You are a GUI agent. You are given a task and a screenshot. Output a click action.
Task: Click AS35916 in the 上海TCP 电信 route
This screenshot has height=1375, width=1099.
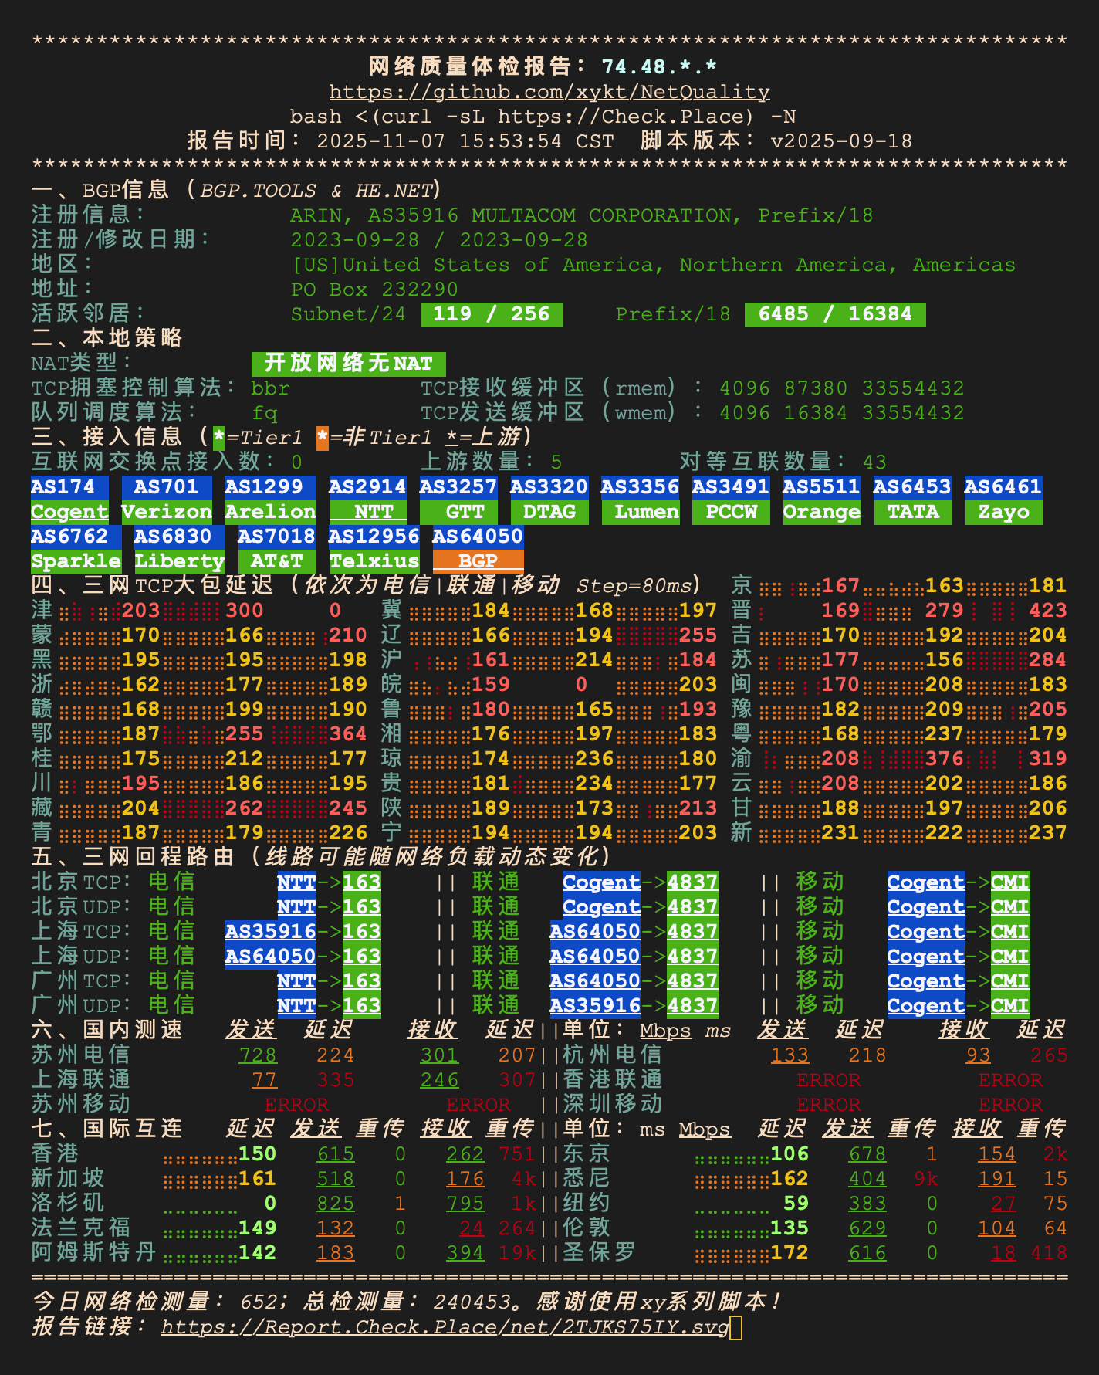click(x=271, y=932)
